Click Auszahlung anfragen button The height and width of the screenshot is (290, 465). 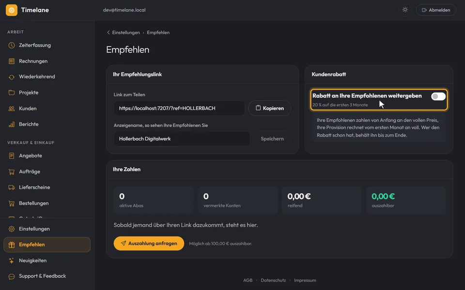pos(149,243)
